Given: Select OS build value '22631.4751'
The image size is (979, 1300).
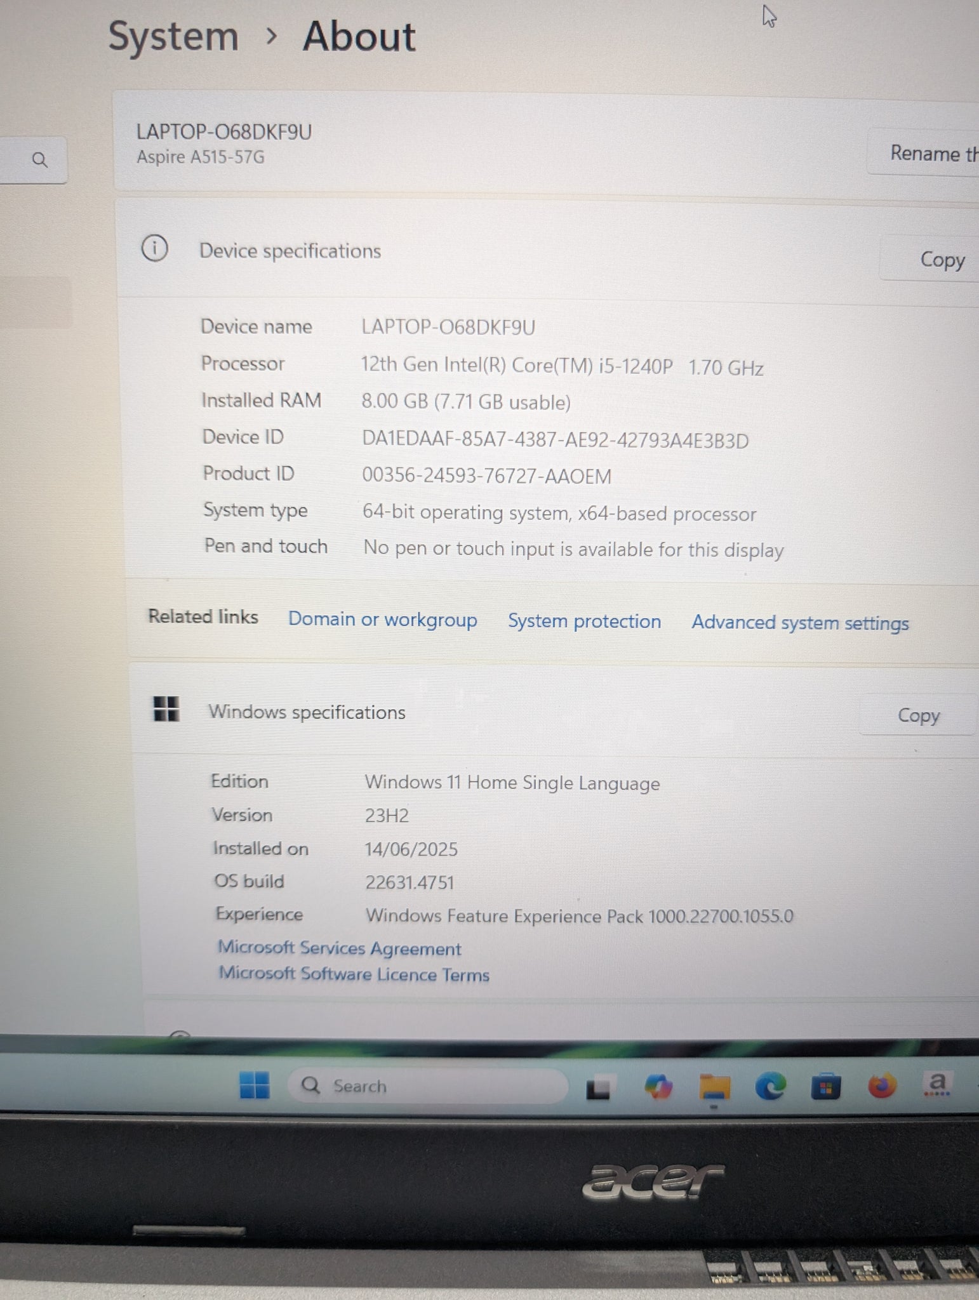Looking at the screenshot, I should click(x=410, y=882).
